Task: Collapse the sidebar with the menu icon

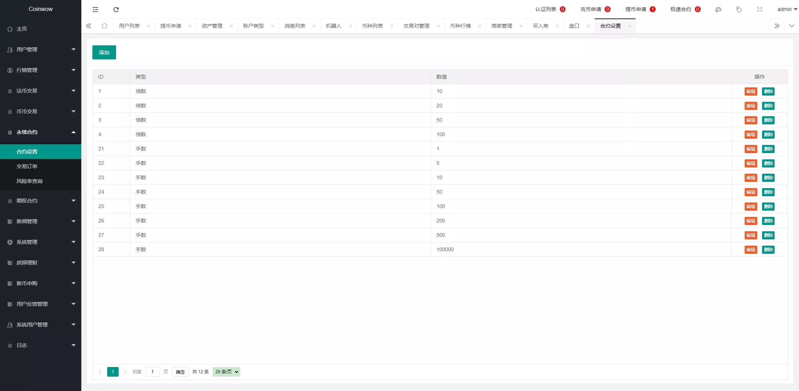Action: coord(95,10)
